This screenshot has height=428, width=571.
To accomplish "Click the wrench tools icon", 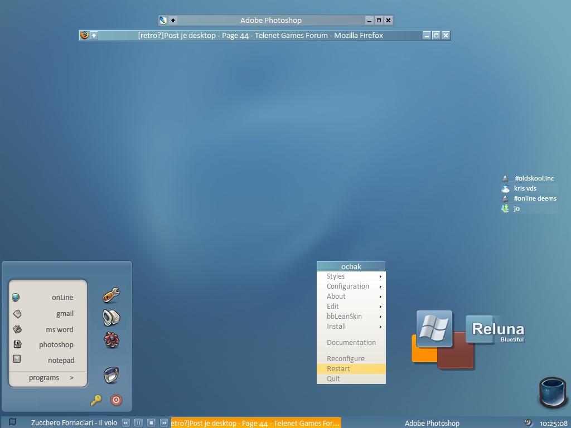I will [112, 295].
